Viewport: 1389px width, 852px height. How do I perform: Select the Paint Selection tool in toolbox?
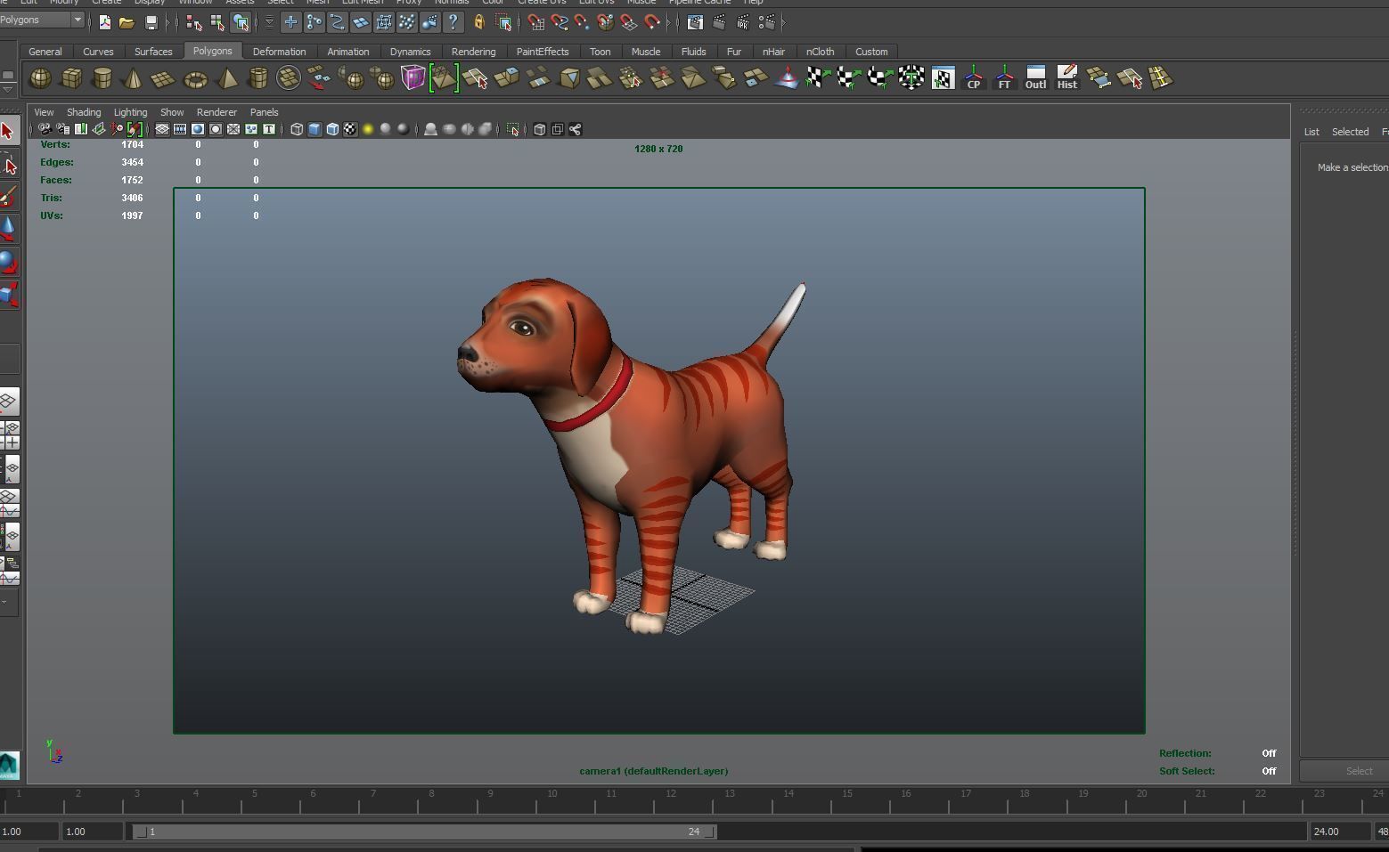(x=8, y=197)
